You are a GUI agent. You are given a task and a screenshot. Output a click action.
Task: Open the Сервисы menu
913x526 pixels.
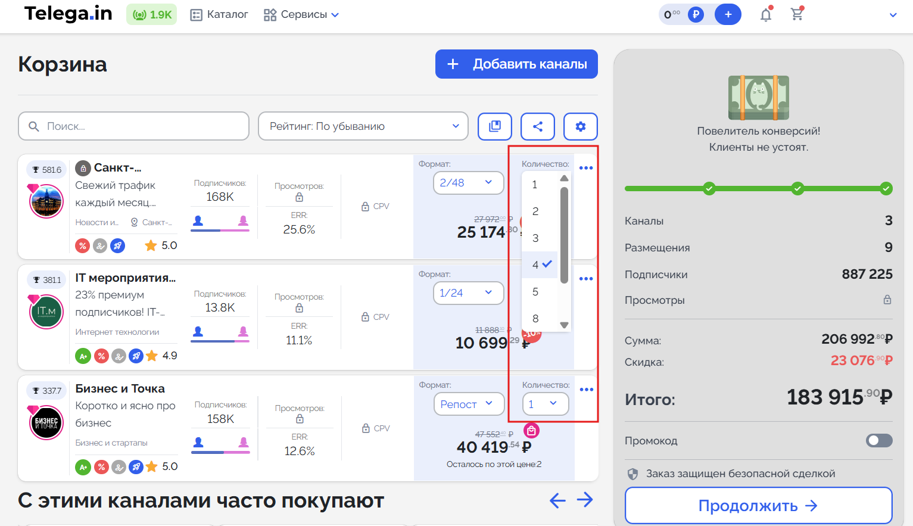pyautogui.click(x=301, y=15)
